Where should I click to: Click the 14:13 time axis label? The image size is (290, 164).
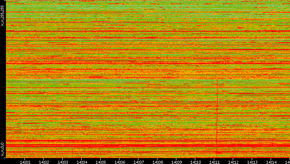252,162
